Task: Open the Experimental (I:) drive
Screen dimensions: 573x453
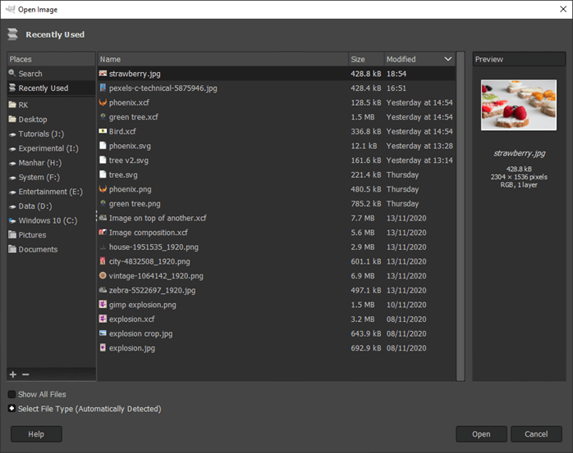Action: pos(51,148)
